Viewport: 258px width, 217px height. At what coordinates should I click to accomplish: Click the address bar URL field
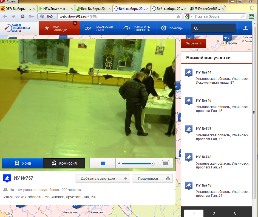coord(117,16)
